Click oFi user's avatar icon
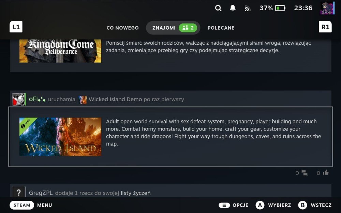Viewport: 341px width, 213px height. pos(19,99)
